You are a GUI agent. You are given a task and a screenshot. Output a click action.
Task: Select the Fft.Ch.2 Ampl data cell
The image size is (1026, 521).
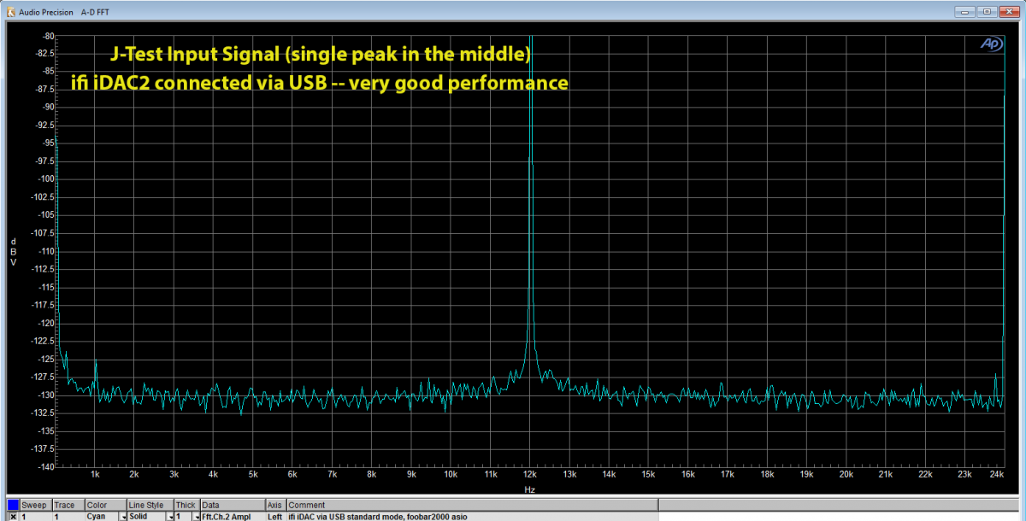coord(232,517)
